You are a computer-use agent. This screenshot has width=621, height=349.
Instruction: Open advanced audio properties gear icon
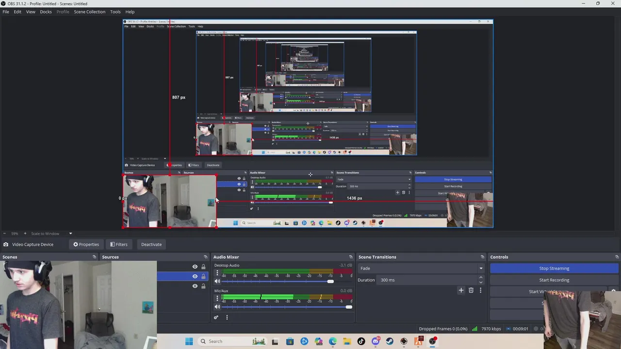click(216, 317)
